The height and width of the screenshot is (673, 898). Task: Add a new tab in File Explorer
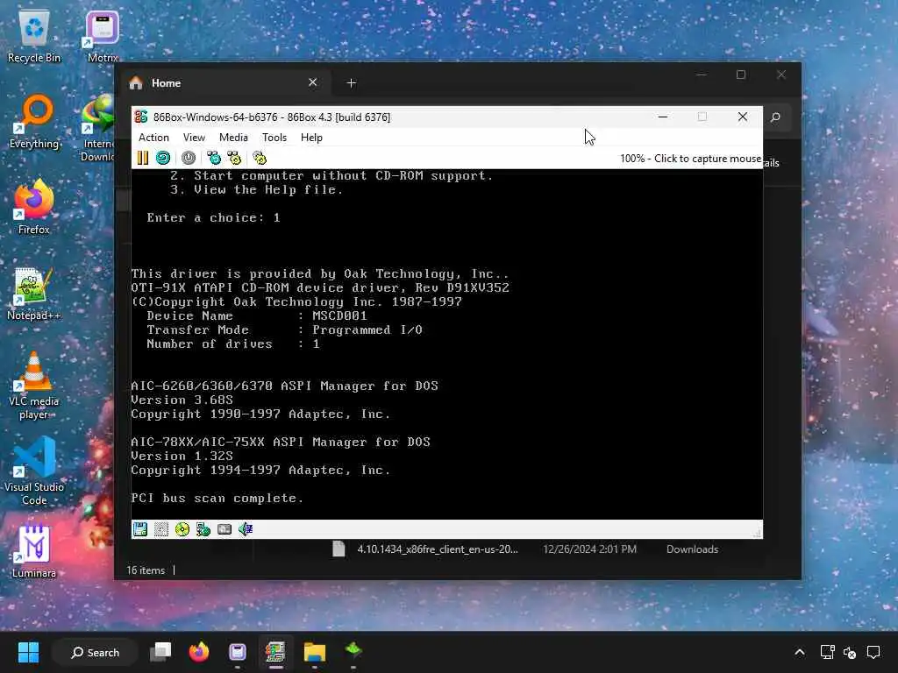coord(352,83)
